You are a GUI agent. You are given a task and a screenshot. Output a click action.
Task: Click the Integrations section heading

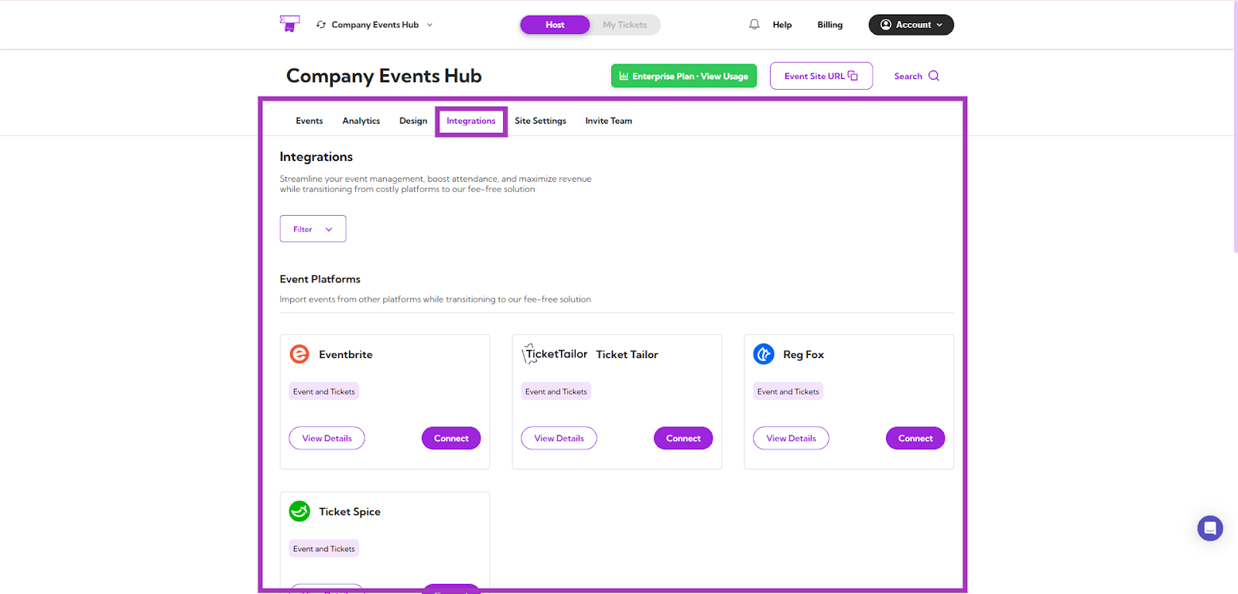(x=316, y=157)
